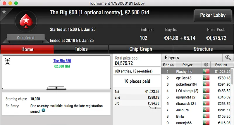
Task: Click the broadcast antenna icon
Action: pyautogui.click(x=8, y=61)
